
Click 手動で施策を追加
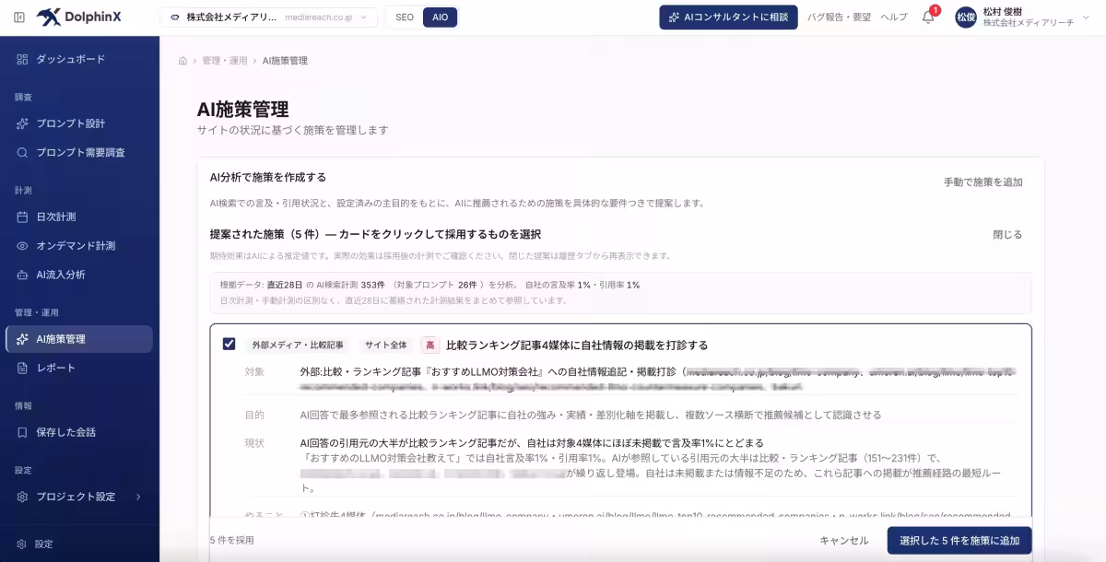click(x=982, y=181)
